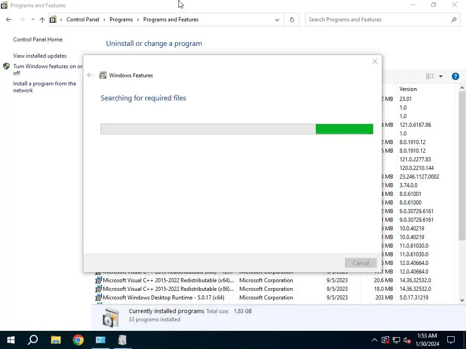This screenshot has height=349, width=466.
Task: Click the back arrow in Windows Features dialog
Action: (x=90, y=75)
